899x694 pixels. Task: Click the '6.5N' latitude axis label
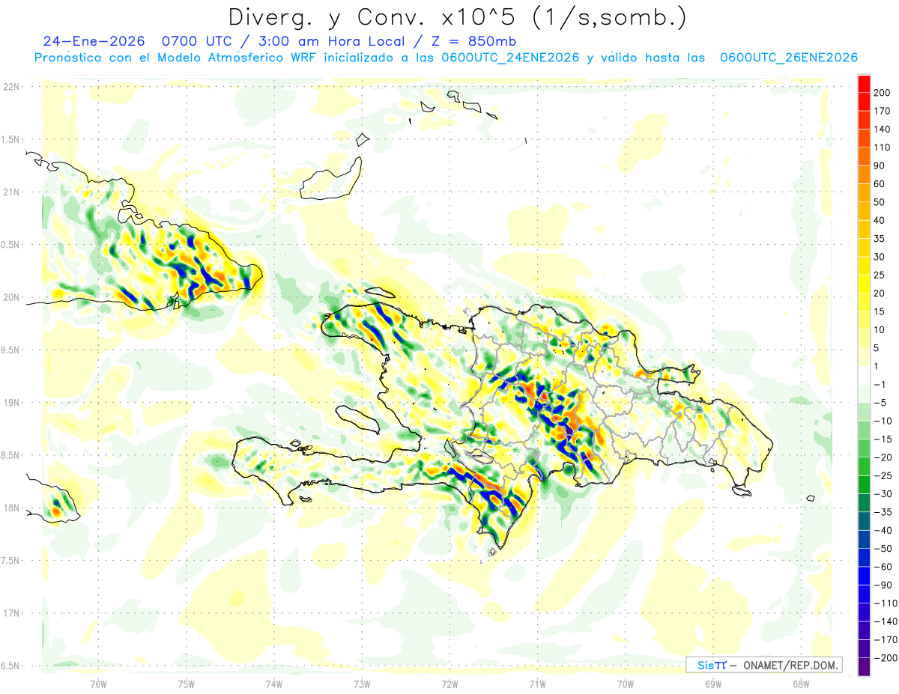click(x=11, y=666)
